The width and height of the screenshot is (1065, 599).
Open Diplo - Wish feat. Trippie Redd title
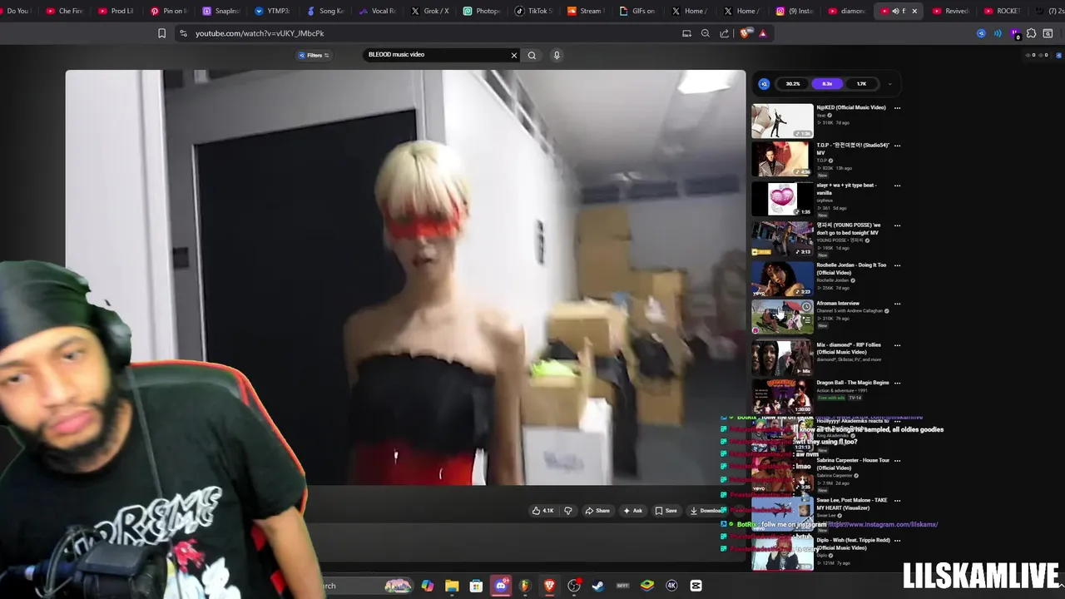coord(853,544)
